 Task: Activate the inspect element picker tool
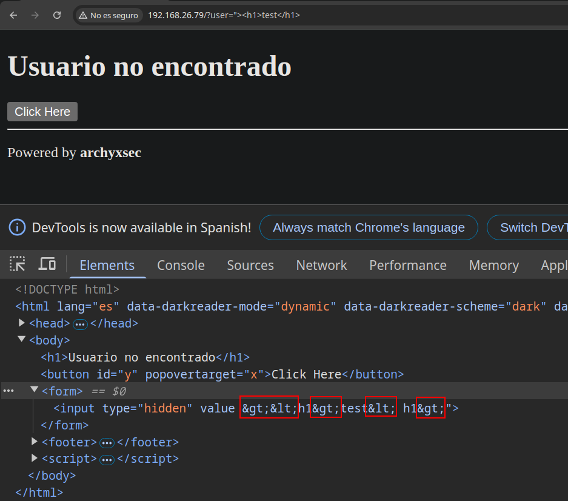click(18, 264)
